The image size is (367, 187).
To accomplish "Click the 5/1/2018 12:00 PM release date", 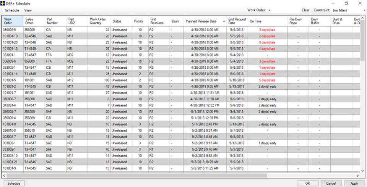I will (205, 112).
